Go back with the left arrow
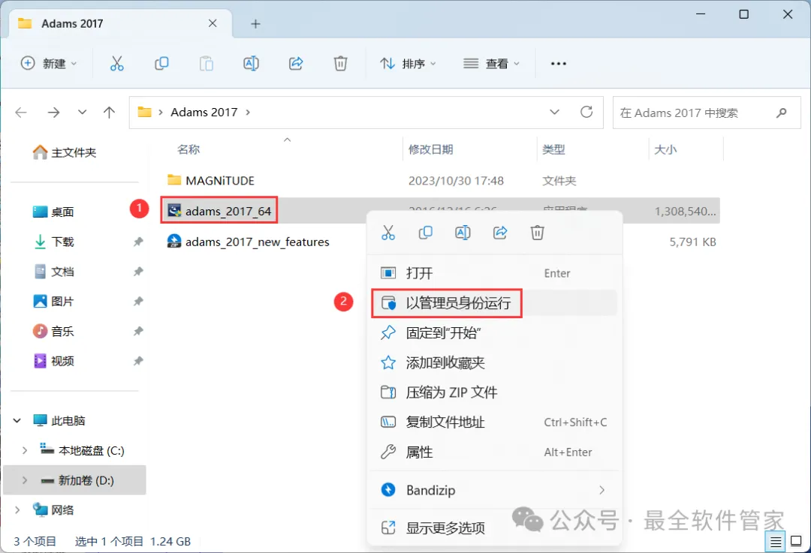811x553 pixels. 21,112
